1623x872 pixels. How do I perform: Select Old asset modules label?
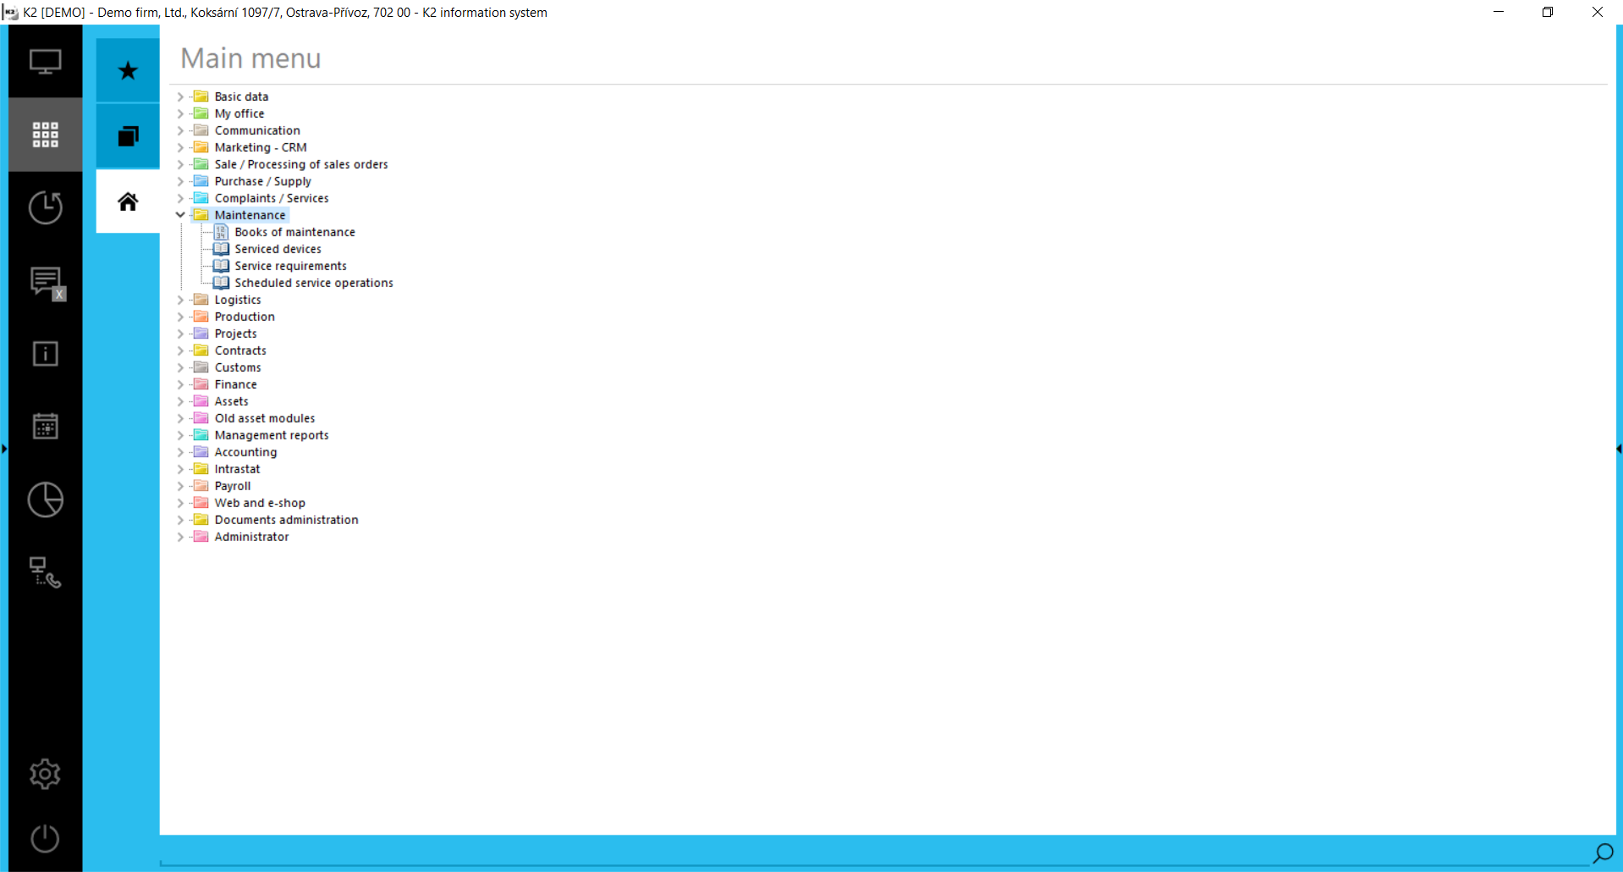[x=265, y=418]
